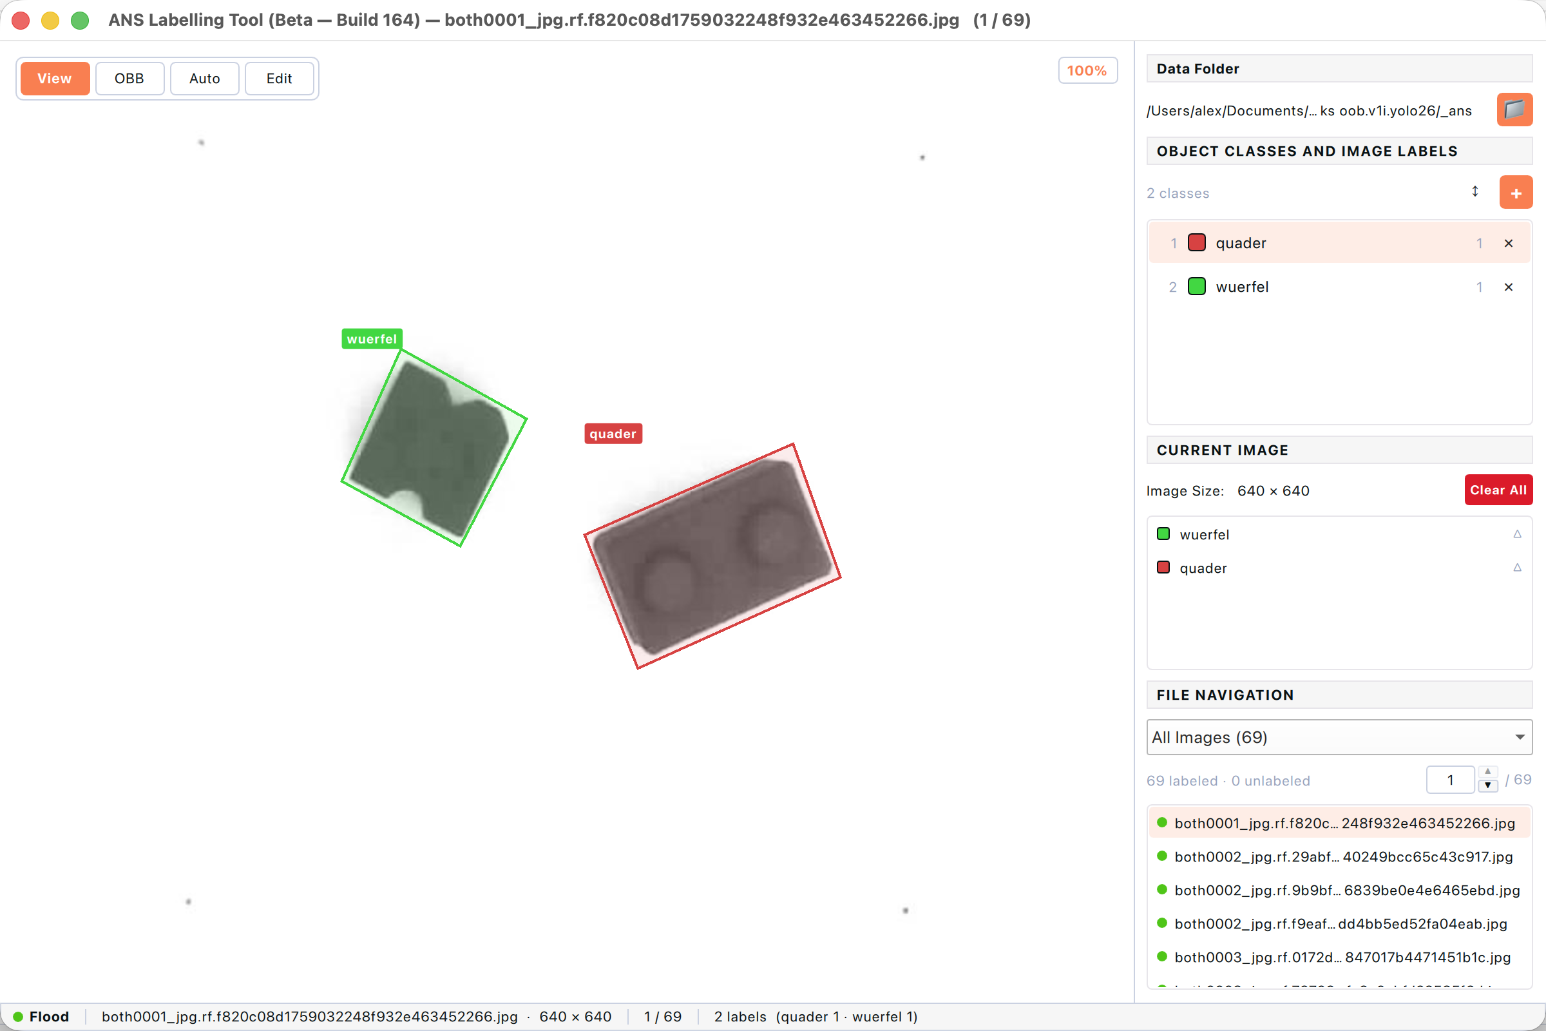Screen dimensions: 1546x1031
Task: Open the data folder browse icon
Action: (x=1514, y=109)
